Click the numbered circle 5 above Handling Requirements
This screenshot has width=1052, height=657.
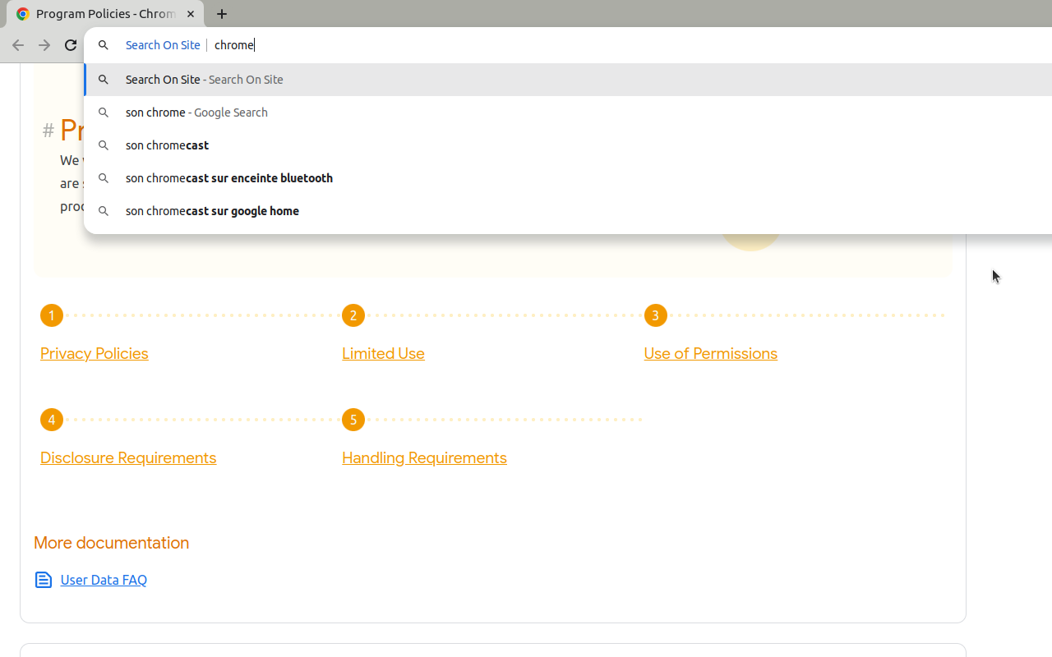353,420
